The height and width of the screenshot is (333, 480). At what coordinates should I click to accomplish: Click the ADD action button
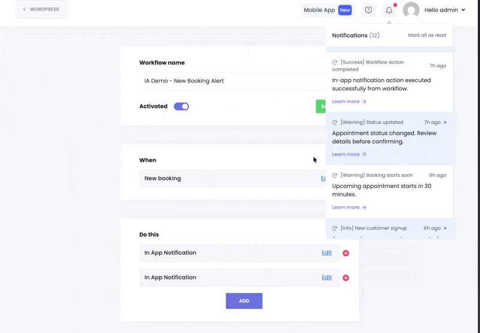[x=244, y=301]
